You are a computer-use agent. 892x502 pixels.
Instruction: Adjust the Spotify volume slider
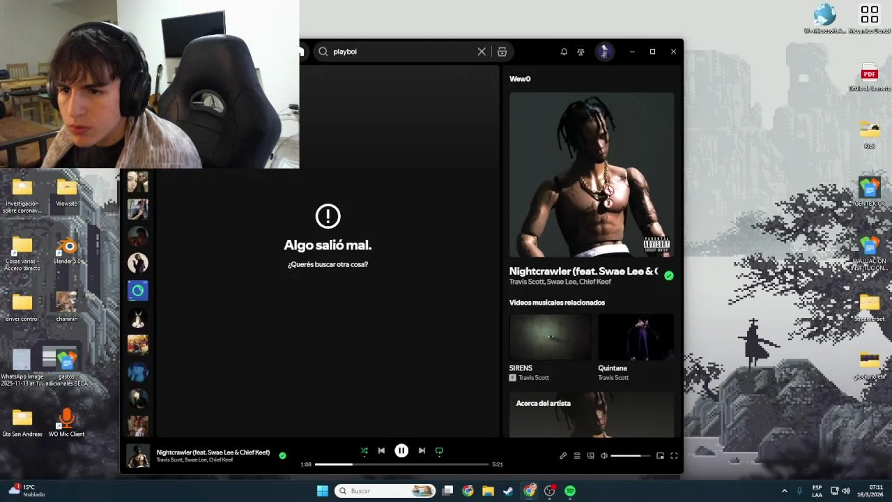pos(631,456)
